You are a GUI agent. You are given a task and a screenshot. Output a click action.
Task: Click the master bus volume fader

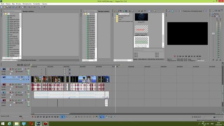pyautogui.click(x=213, y=34)
